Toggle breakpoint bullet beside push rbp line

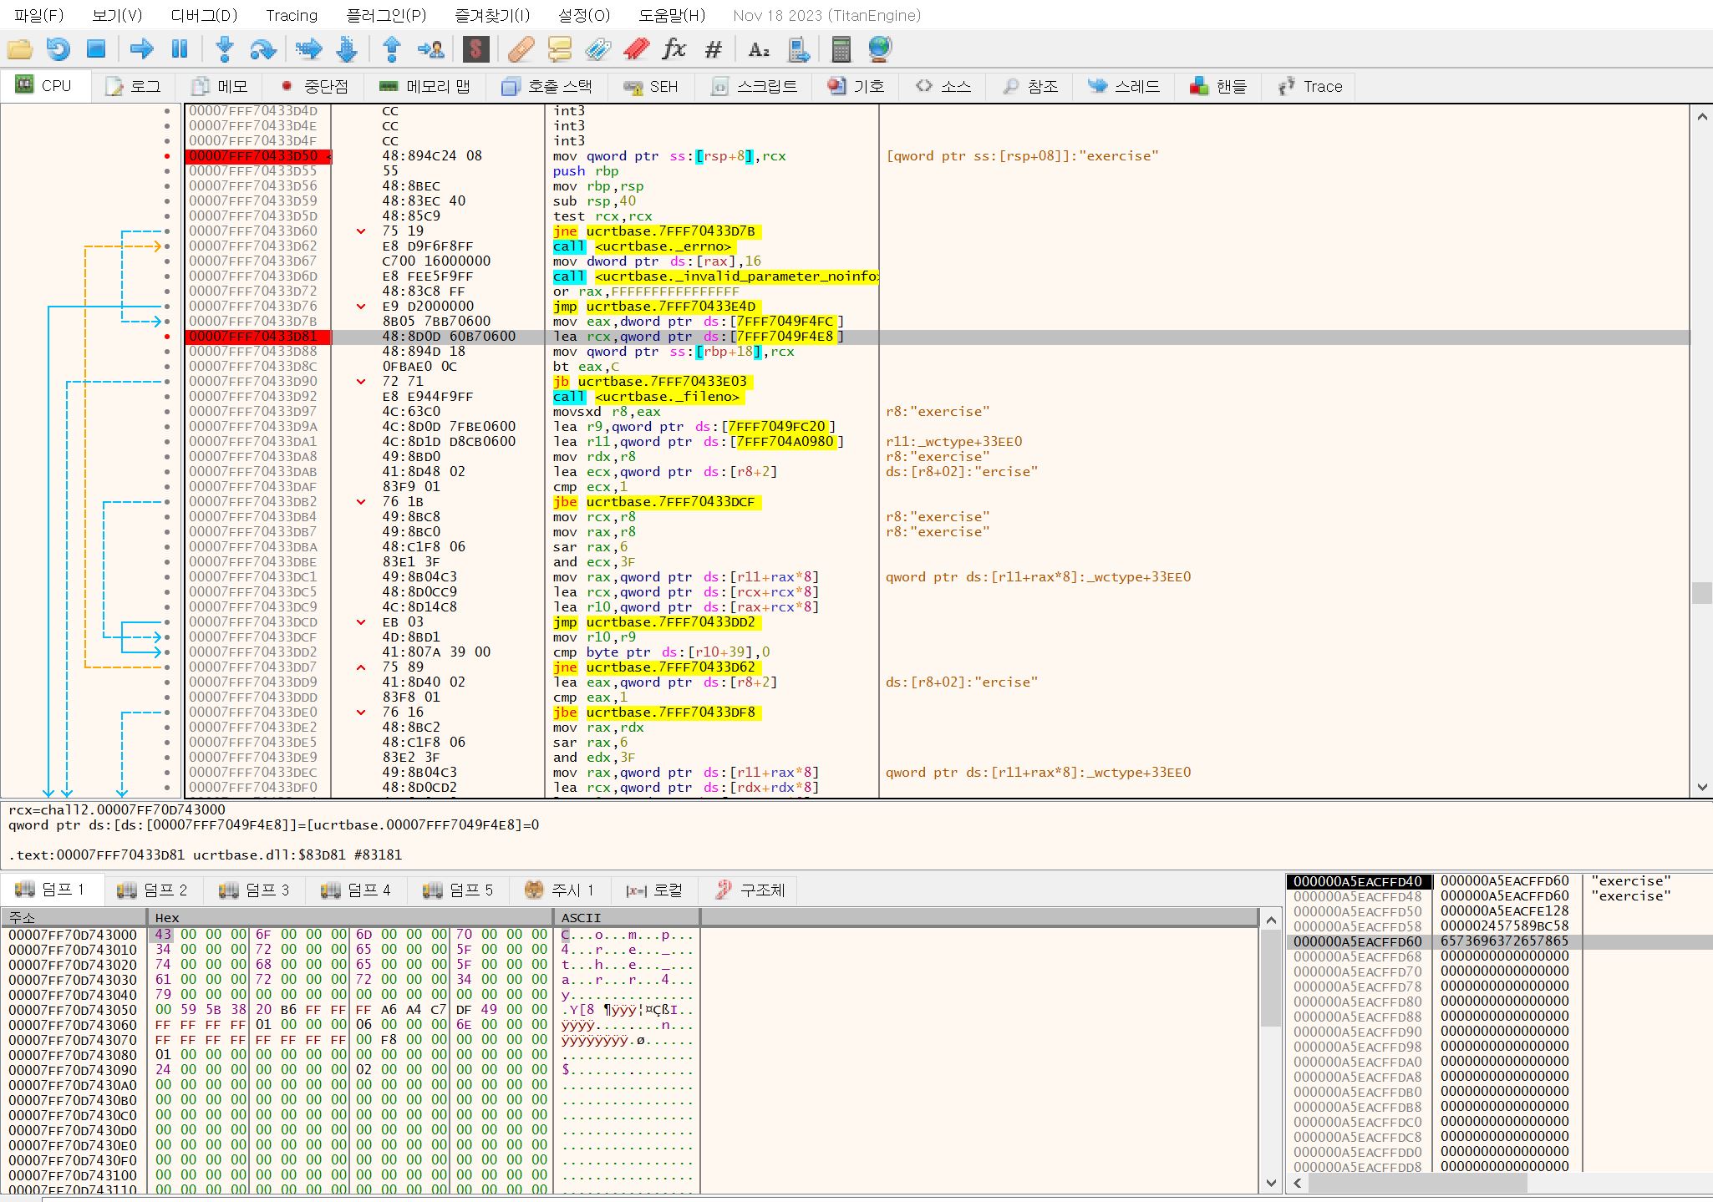pyautogui.click(x=167, y=171)
